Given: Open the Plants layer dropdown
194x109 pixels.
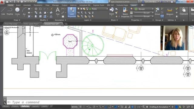Looking at the screenshot, I should point(107,9).
